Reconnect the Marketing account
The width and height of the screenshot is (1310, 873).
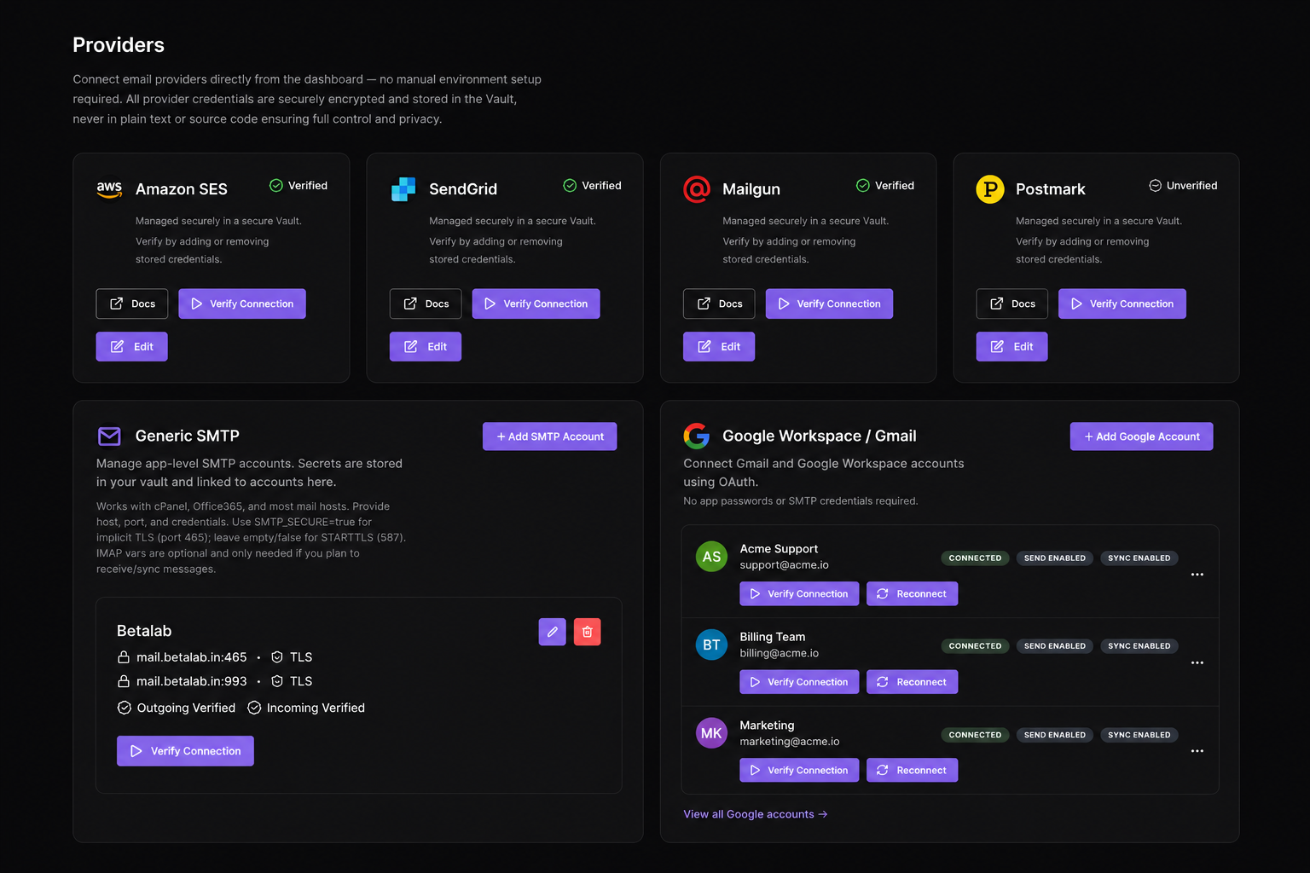click(913, 770)
